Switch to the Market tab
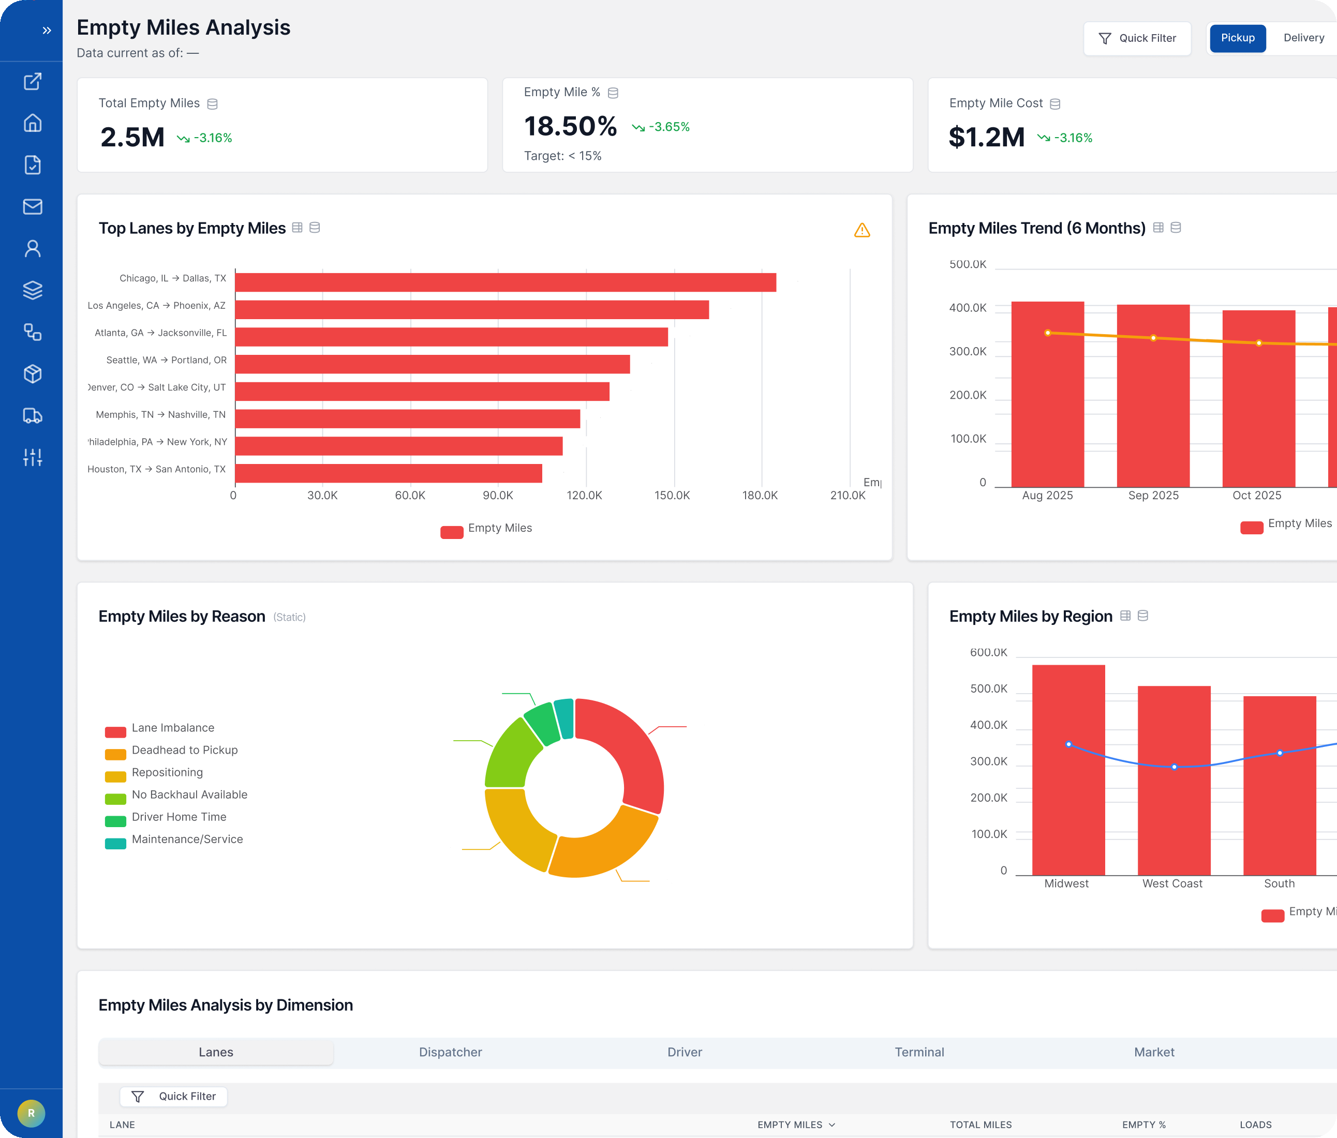 click(1154, 1052)
